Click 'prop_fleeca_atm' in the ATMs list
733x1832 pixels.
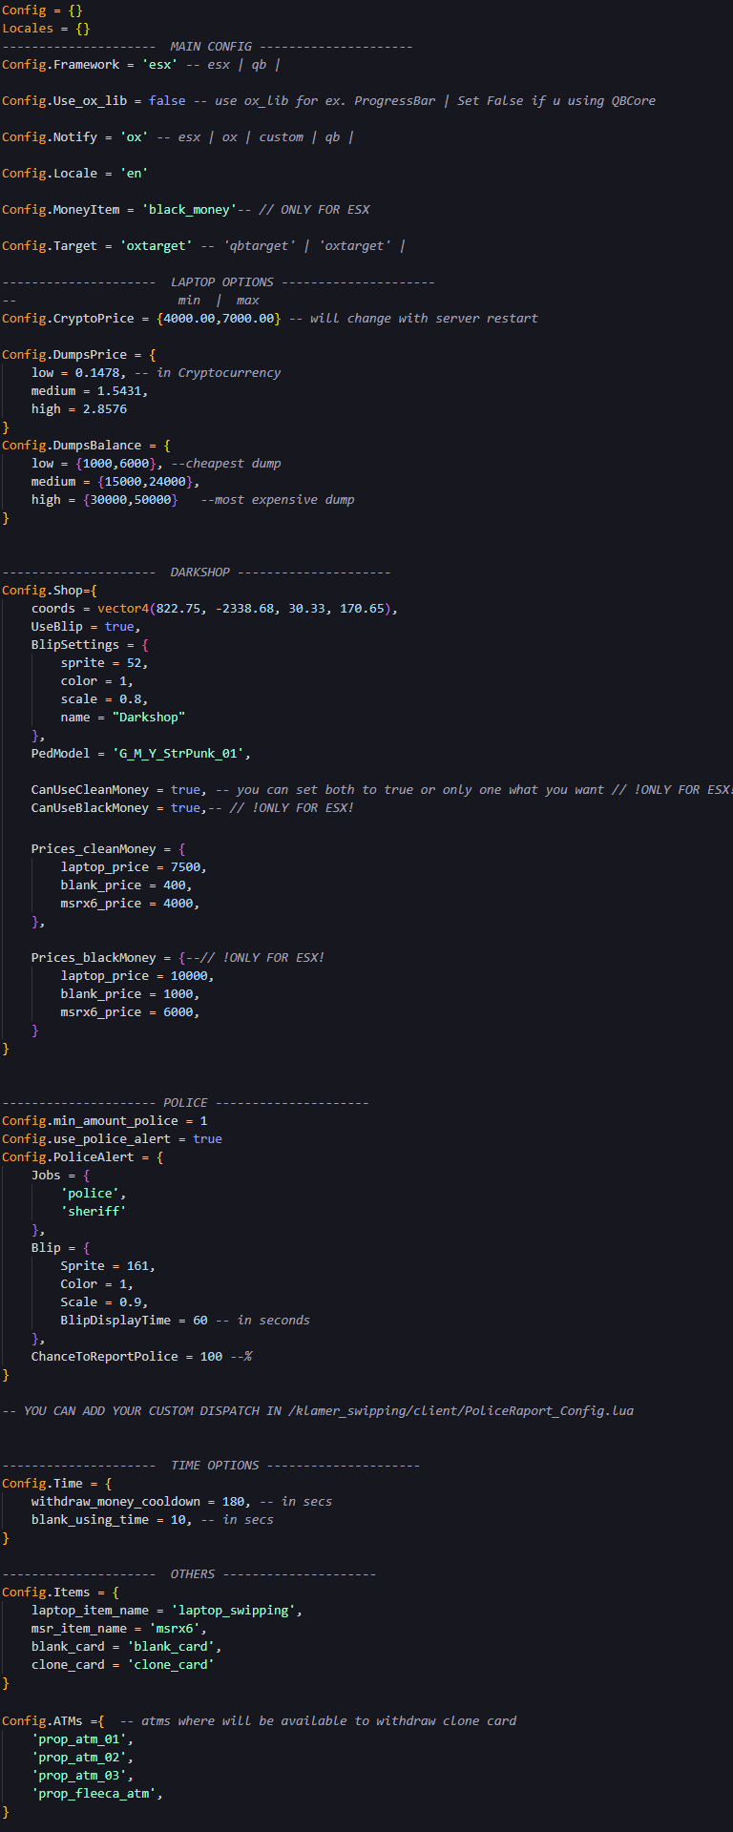point(96,1793)
